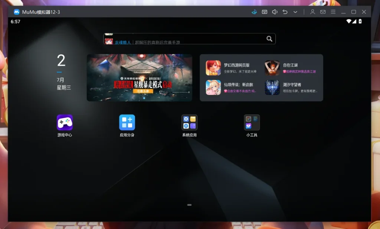This screenshot has height=229, width=380.
Task: Select 仙境传说：新启航 game entry
Action: click(230, 88)
